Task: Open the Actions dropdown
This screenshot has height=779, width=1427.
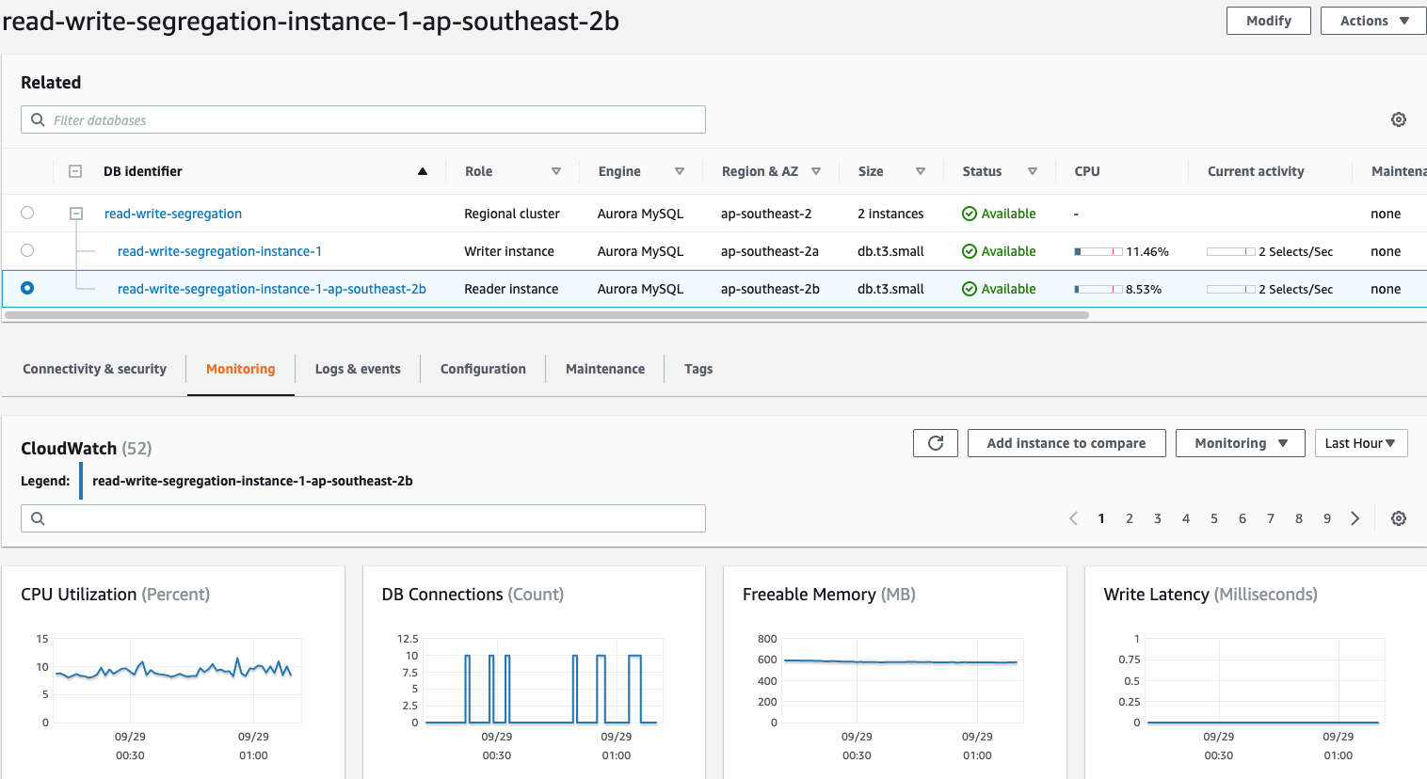Action: pos(1372,20)
